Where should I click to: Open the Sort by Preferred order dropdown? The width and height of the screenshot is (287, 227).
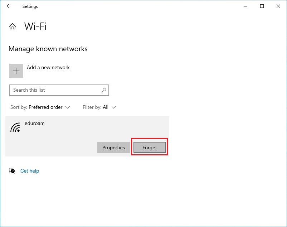tap(40, 107)
